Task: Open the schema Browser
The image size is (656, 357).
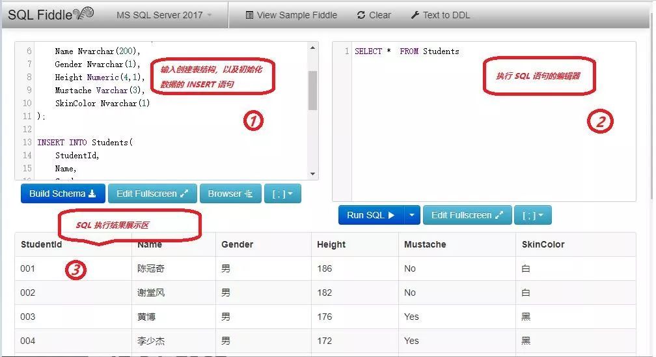Action: click(x=230, y=193)
